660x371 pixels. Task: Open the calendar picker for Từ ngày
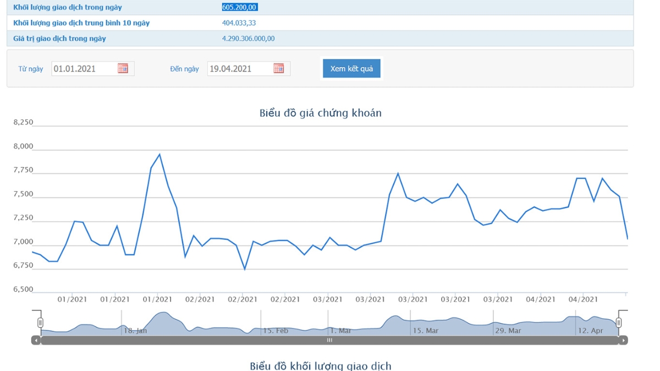(123, 68)
